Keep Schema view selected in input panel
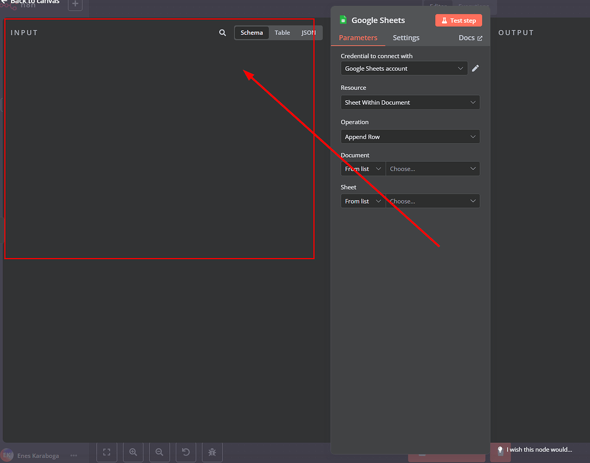590x463 pixels. tap(252, 32)
